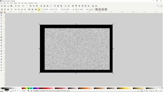Increase the width W with plus
Screen dimensions: 163x92
[74, 9]
